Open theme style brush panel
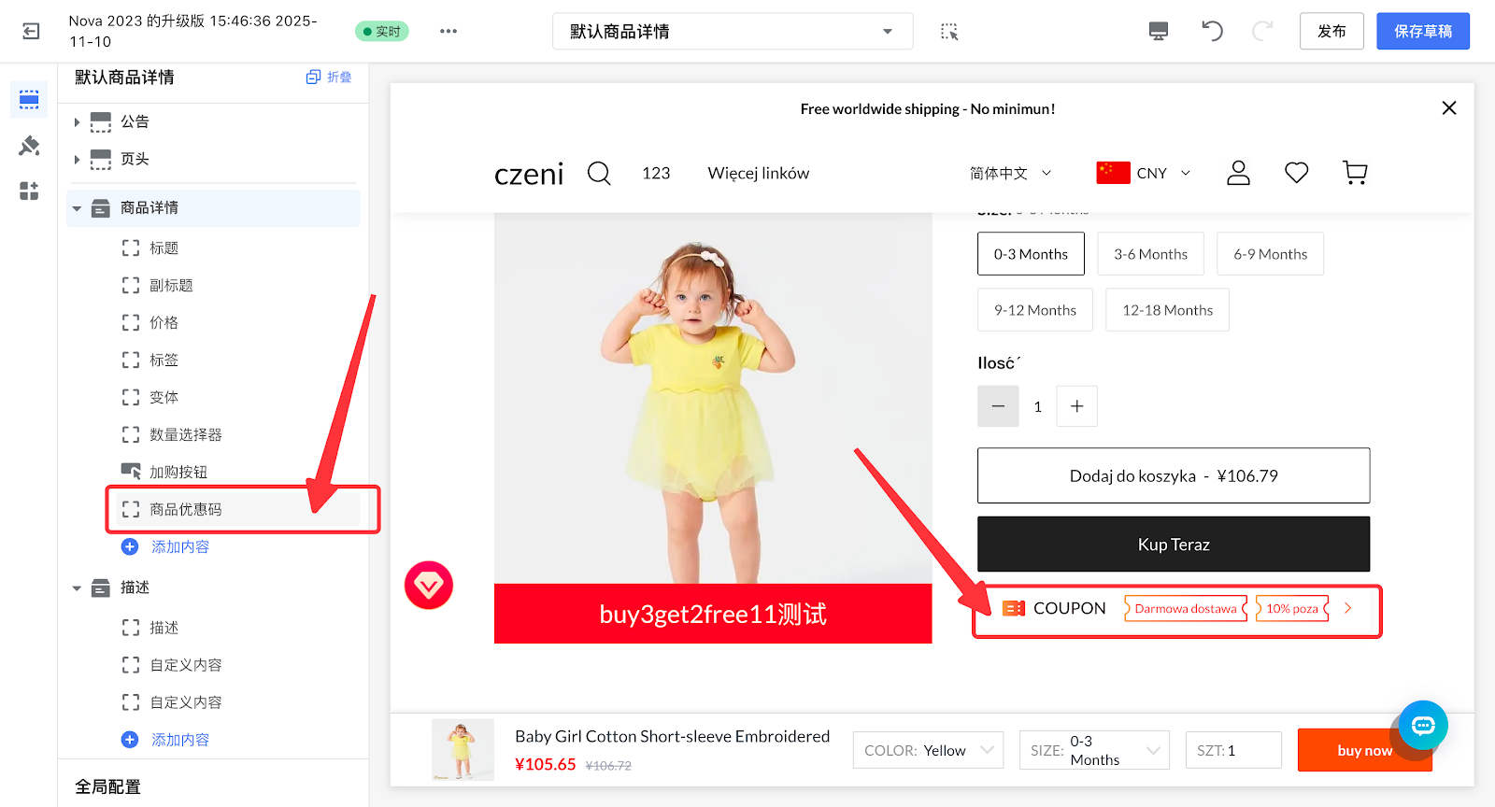The image size is (1495, 807). click(29, 146)
